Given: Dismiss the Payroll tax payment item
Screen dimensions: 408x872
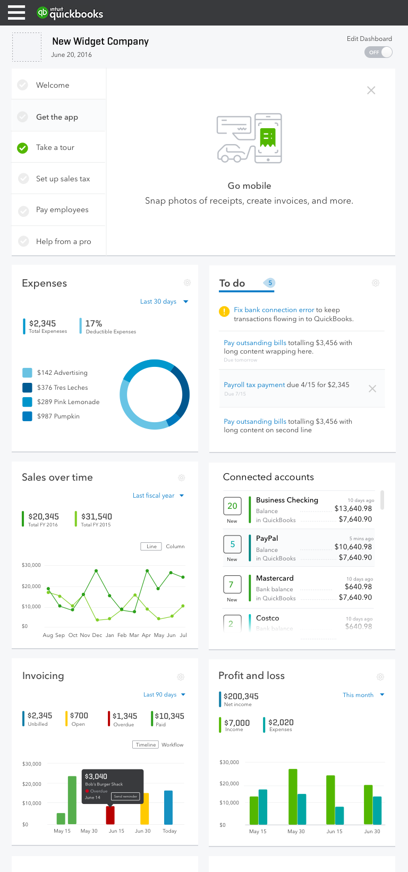Looking at the screenshot, I should [x=372, y=389].
